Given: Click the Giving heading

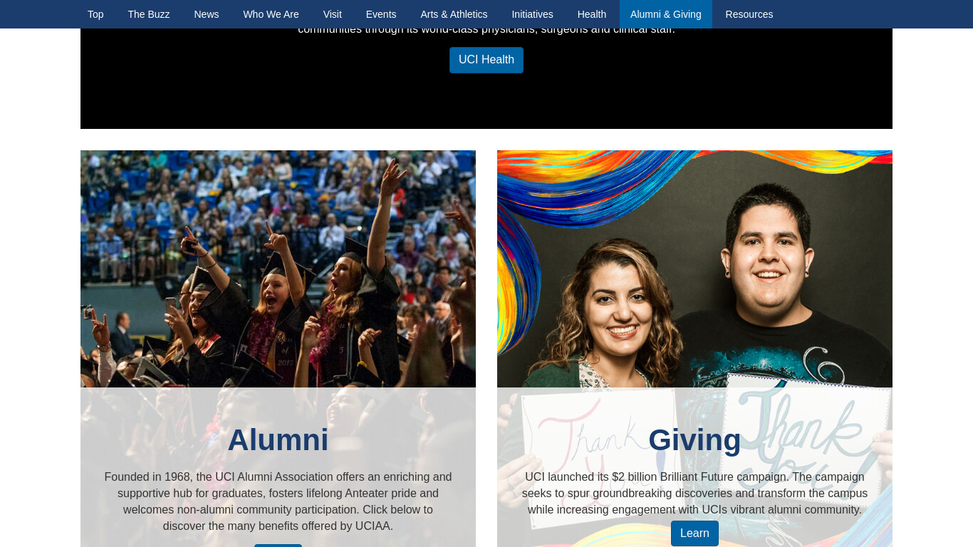Looking at the screenshot, I should coord(694,439).
